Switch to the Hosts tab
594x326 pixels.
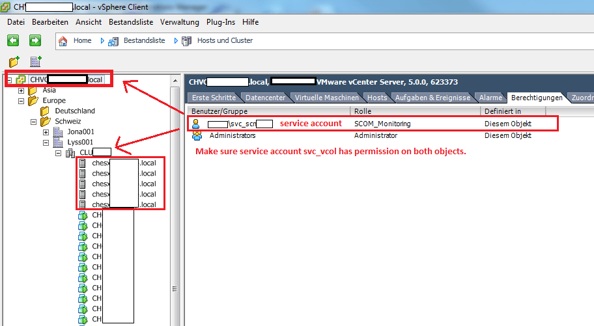point(377,98)
